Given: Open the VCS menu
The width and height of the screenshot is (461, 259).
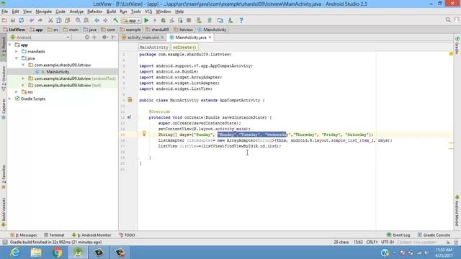Looking at the screenshot, I should pyautogui.click(x=148, y=12).
